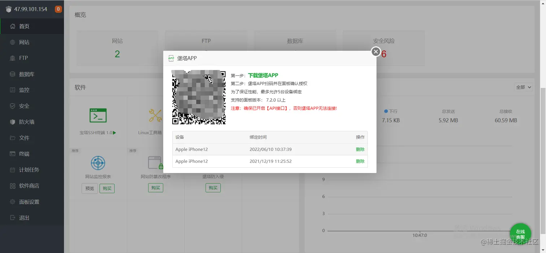Open the 防火墙 sidebar item
This screenshot has height=253, width=546.
[x=32, y=122]
